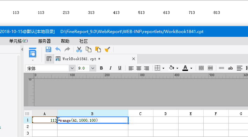This screenshot has width=248, height=137.
Task: Select column A header
Action: click(45, 114)
